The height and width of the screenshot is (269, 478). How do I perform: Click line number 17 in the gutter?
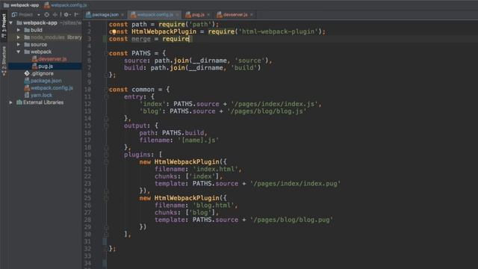[88, 140]
